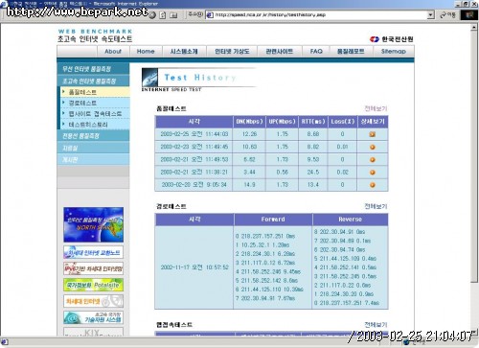
Task: Click the page scrollbar up arrow
Action: [474, 28]
